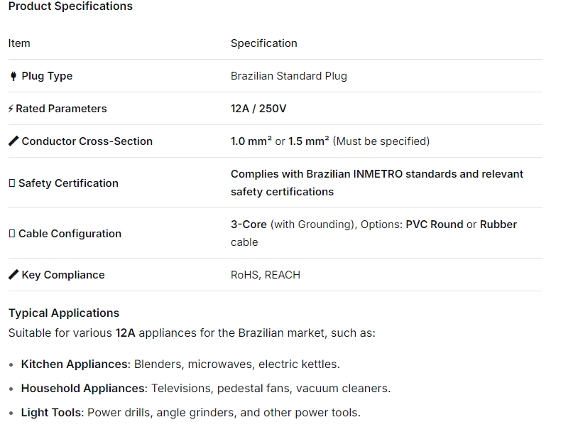
Task: Click the square icon beside Safety Certification
Action: tap(11, 183)
